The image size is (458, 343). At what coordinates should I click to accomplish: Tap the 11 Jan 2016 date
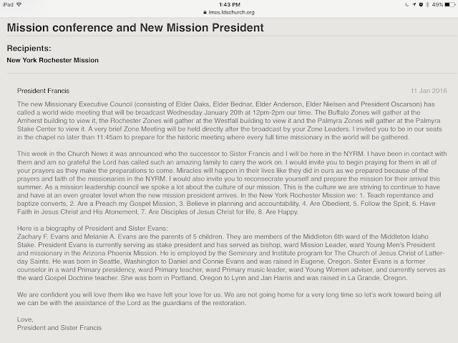(x=428, y=92)
